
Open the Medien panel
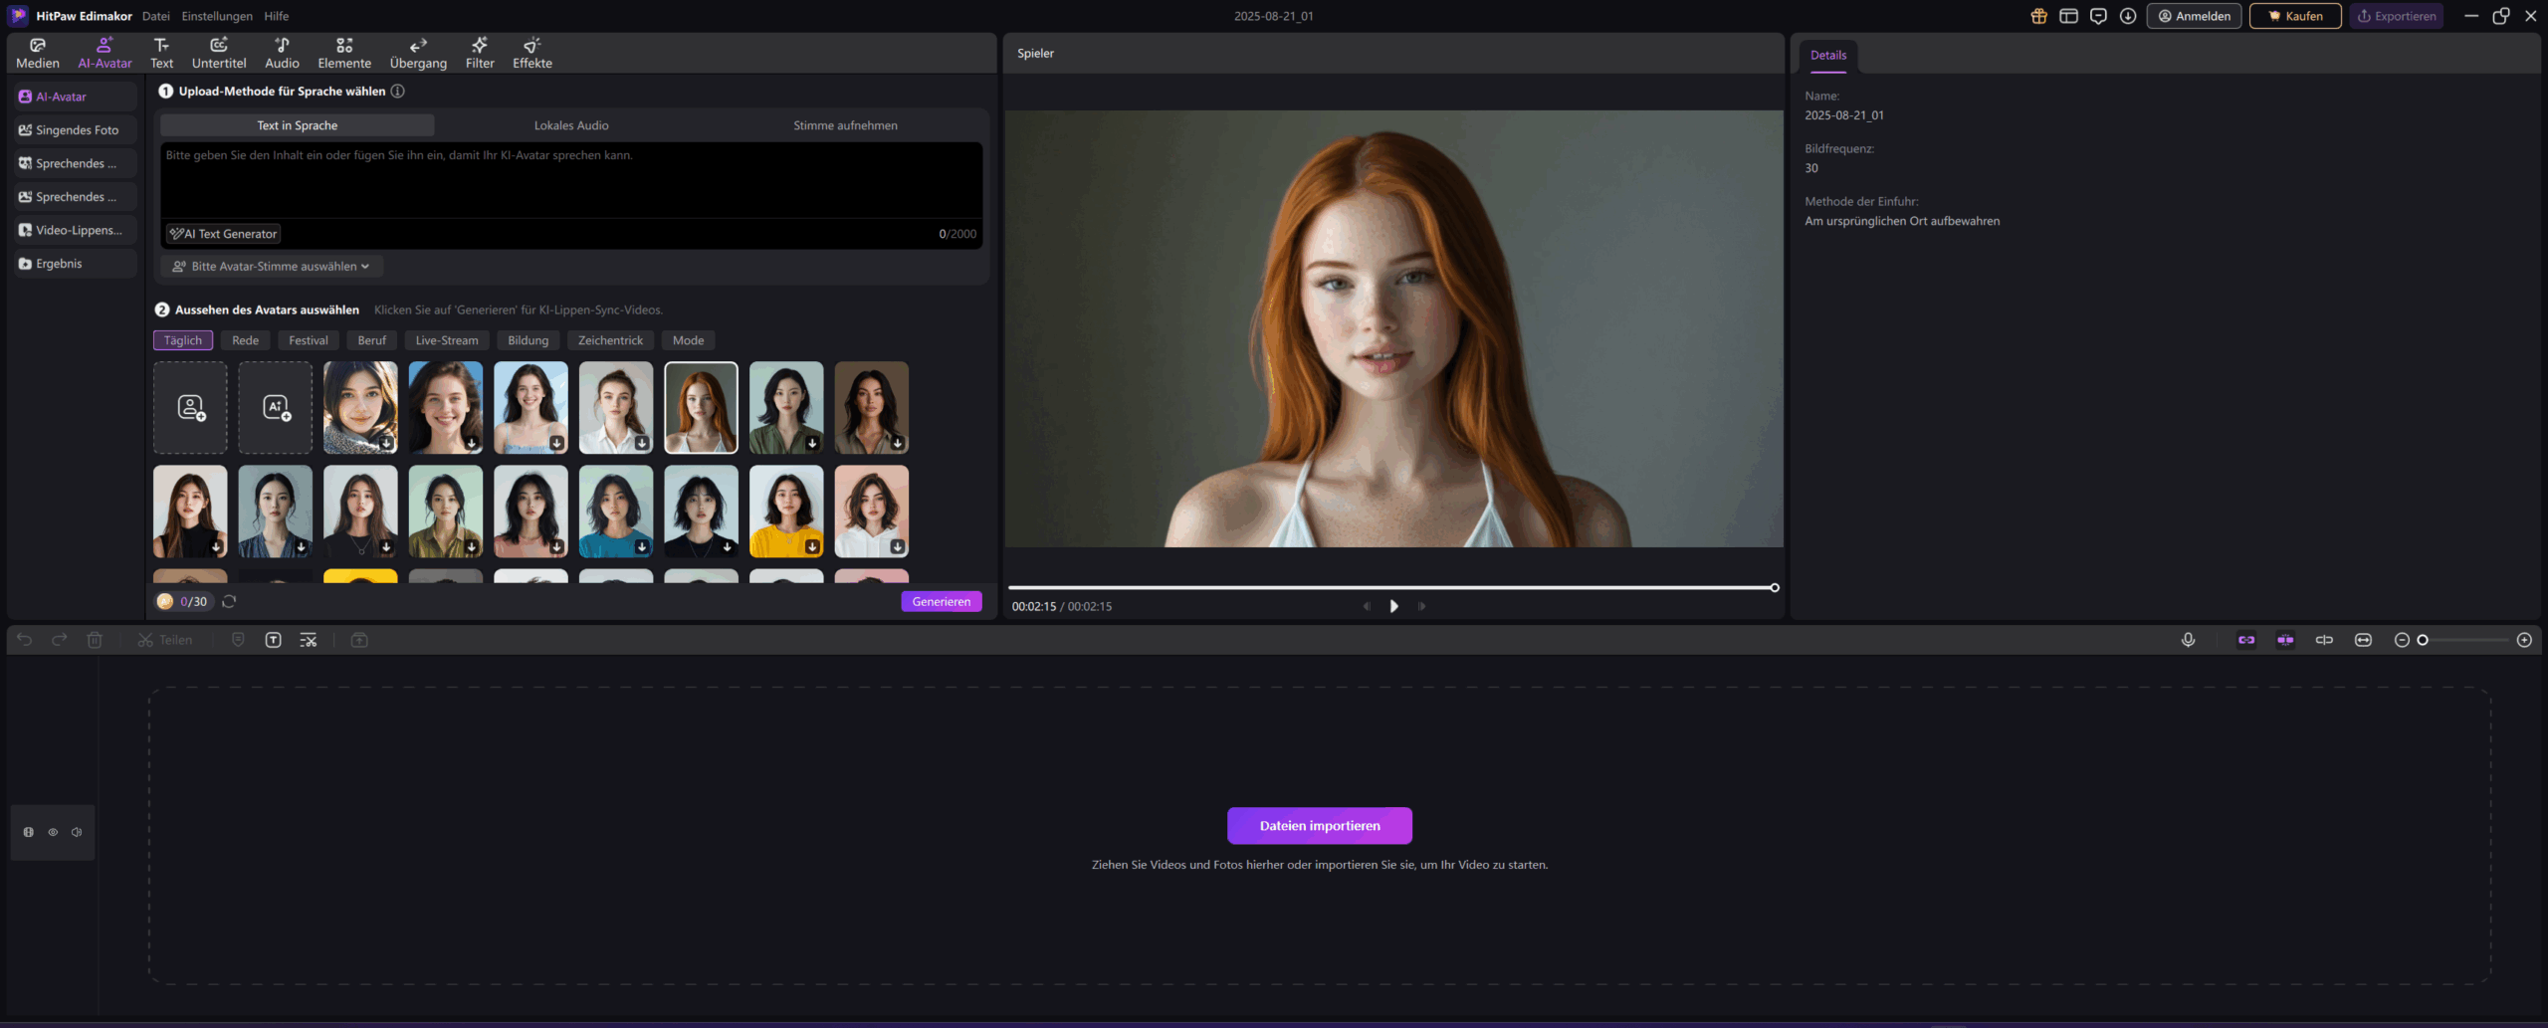[38, 53]
